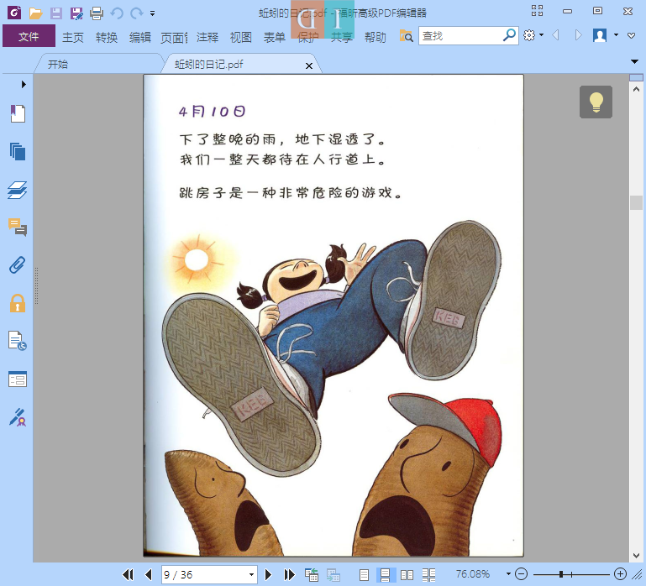Undo the last action
Screen dimensions: 646x586
point(117,13)
